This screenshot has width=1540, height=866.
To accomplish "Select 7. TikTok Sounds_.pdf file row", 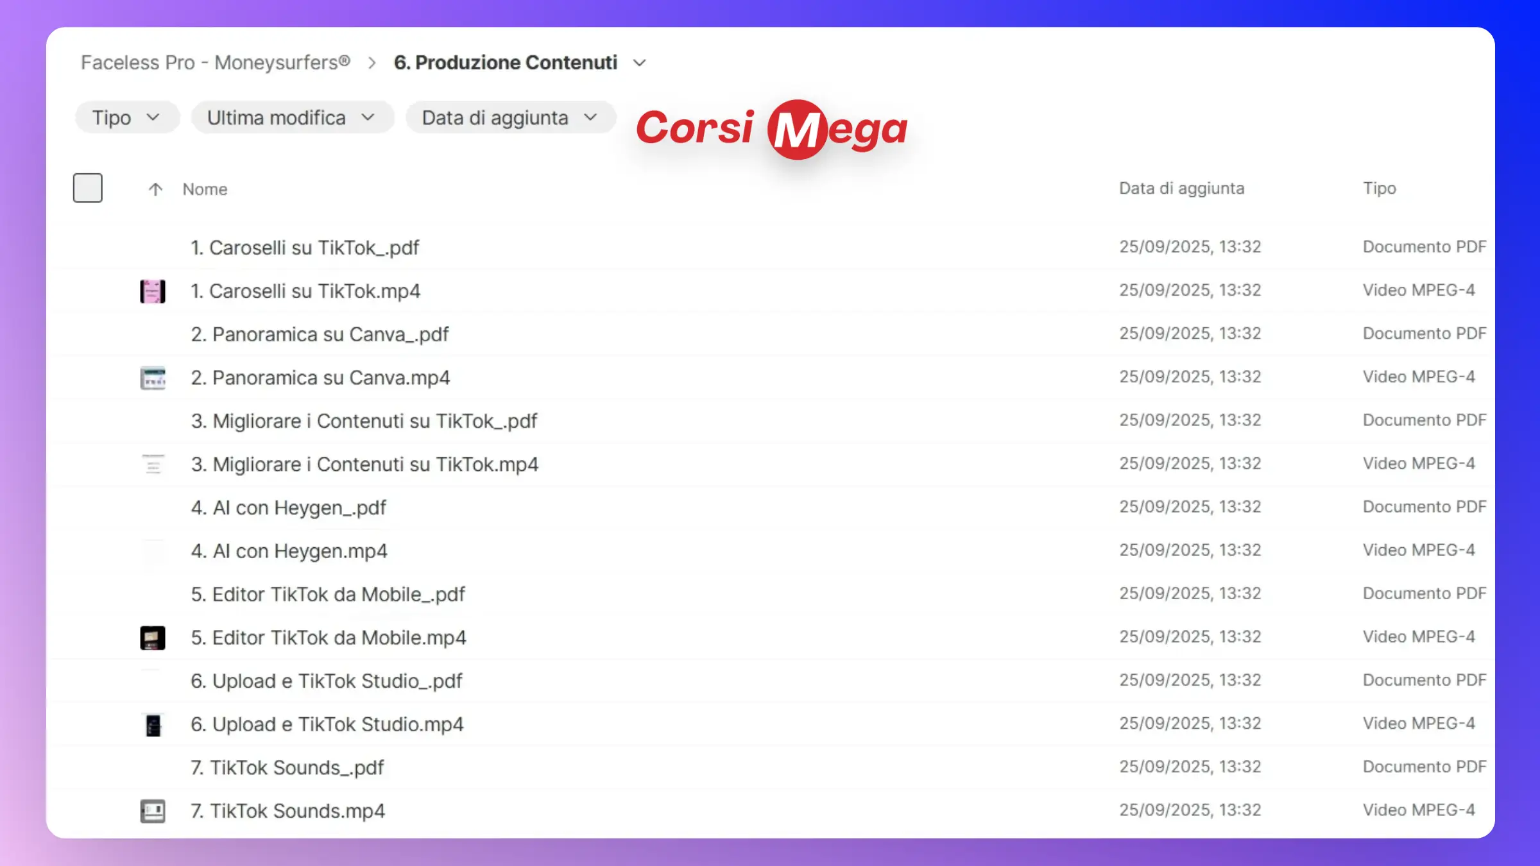I will (x=287, y=768).
